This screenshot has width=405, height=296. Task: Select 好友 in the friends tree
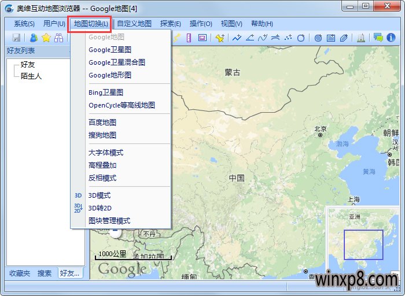[28, 65]
